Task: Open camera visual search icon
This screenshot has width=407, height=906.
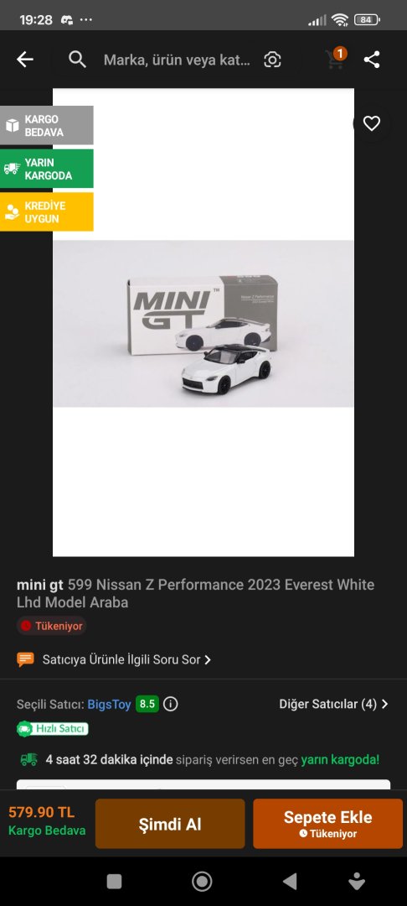Action: 272,60
